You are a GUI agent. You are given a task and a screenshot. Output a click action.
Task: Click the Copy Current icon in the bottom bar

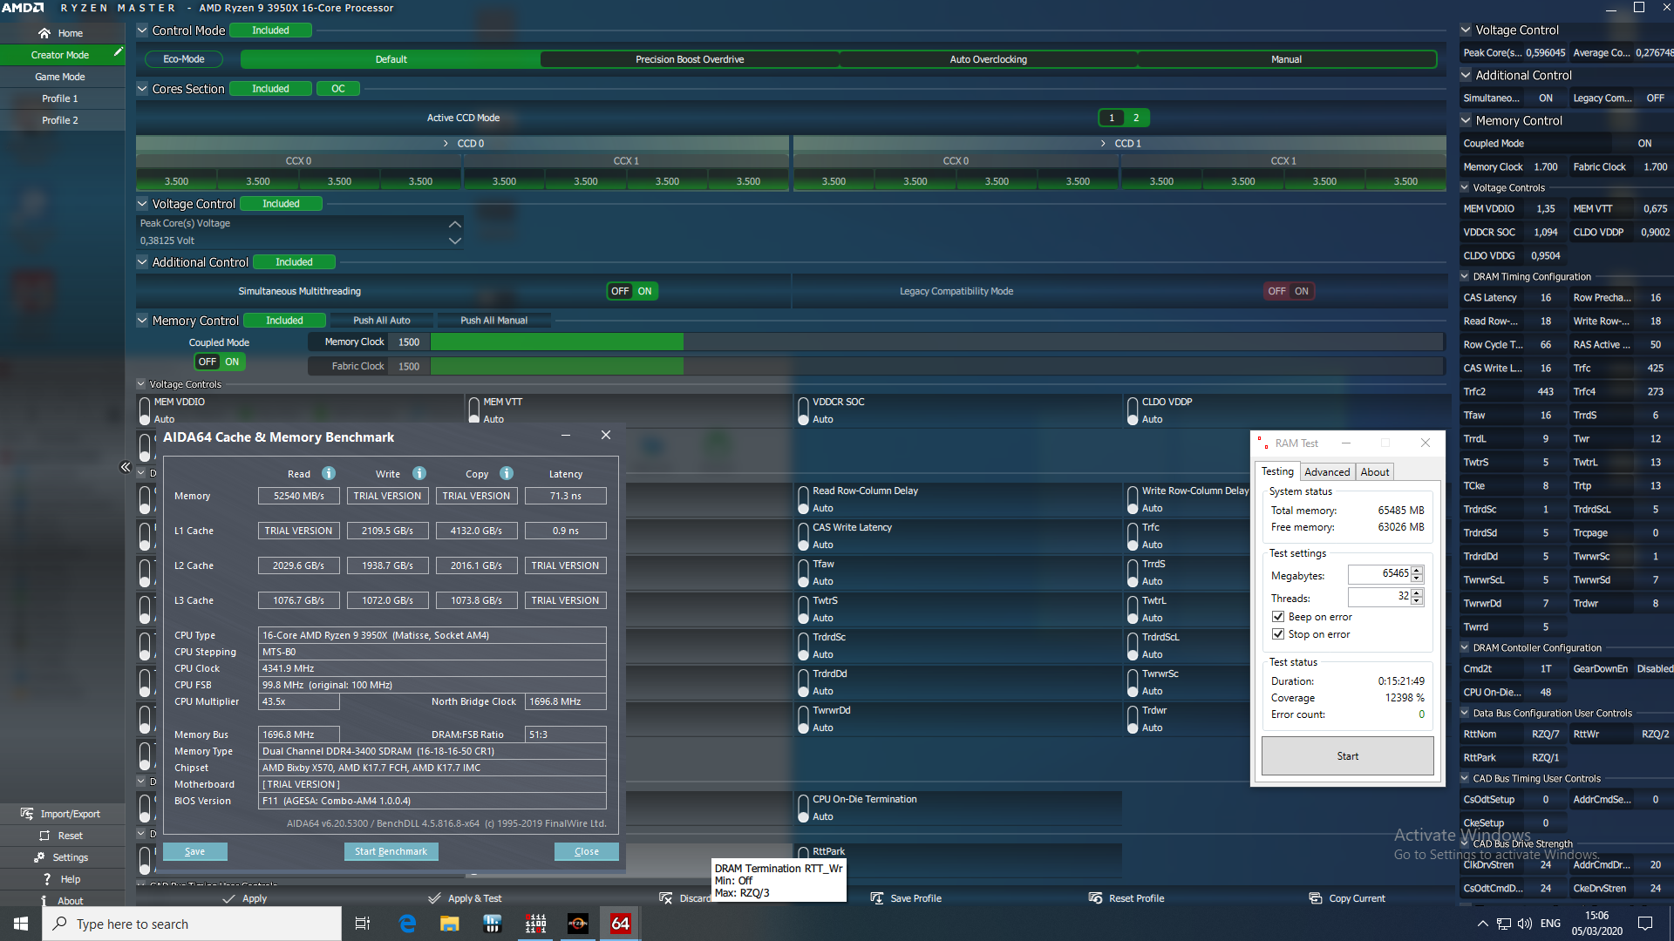click(x=1316, y=898)
